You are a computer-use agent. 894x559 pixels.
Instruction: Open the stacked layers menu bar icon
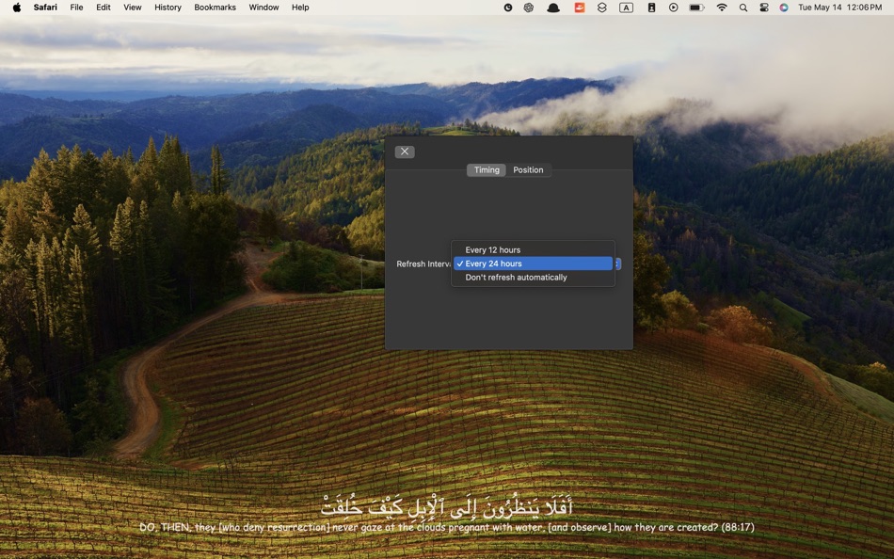coord(602,8)
